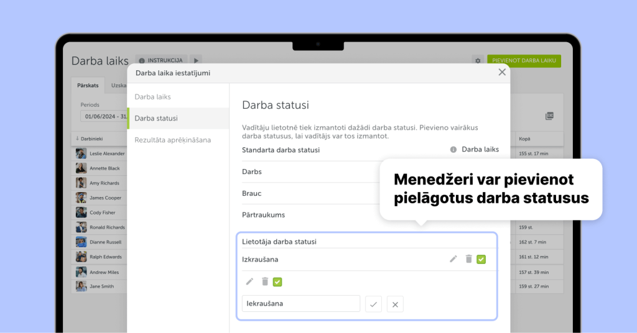Uncheck the Izkraušana status green checkbox
The image size is (637, 333).
(481, 259)
